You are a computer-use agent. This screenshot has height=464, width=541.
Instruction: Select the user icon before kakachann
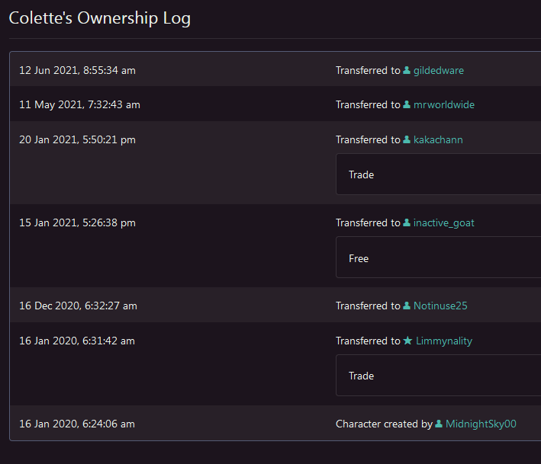point(407,139)
